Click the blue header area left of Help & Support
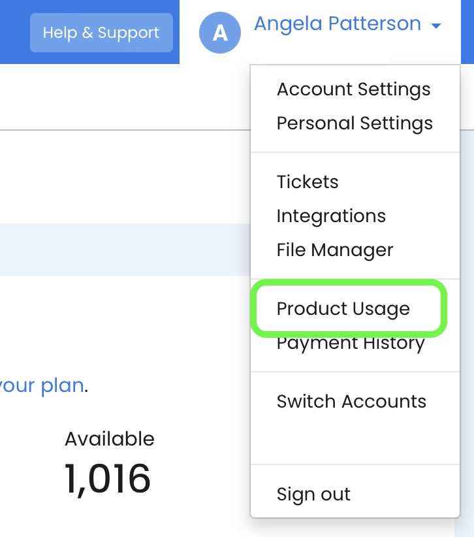This screenshot has width=474, height=537. pyautogui.click(x=15, y=32)
